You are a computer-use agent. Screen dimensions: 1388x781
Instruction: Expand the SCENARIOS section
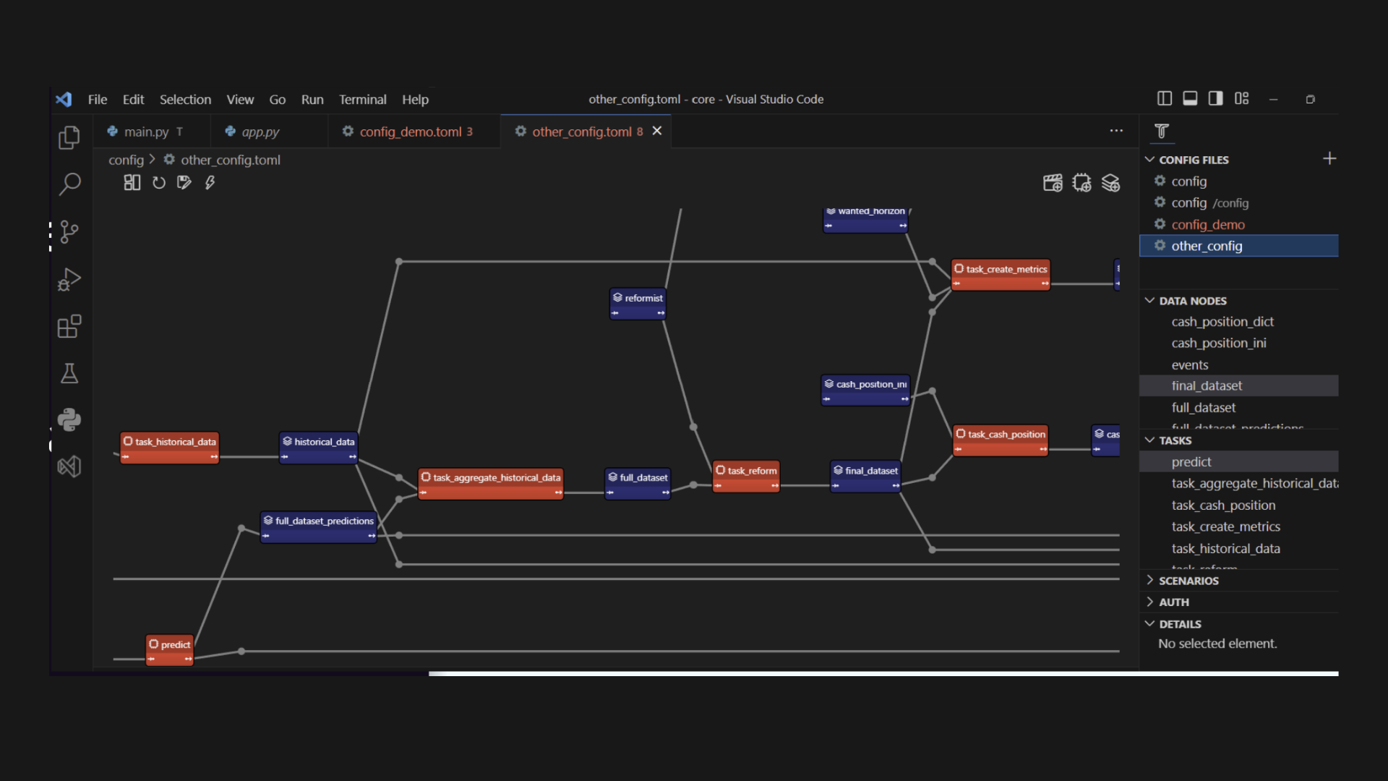click(x=1188, y=581)
